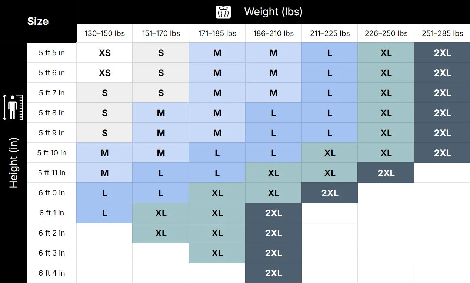The height and width of the screenshot is (283, 470).
Task: Select the 211–225 lbs column header
Action: [x=330, y=33]
